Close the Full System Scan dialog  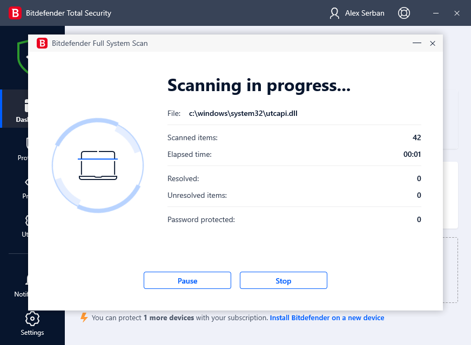(x=433, y=43)
